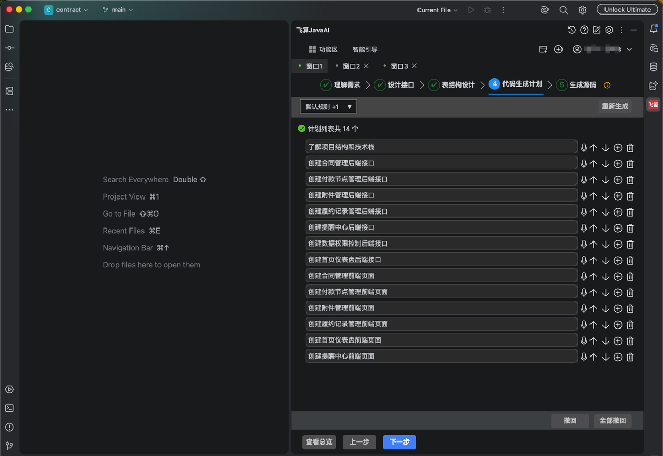Click microphone icon for 了解项目结构和技术栈
Screen dimensions: 663x456
(x=584, y=148)
